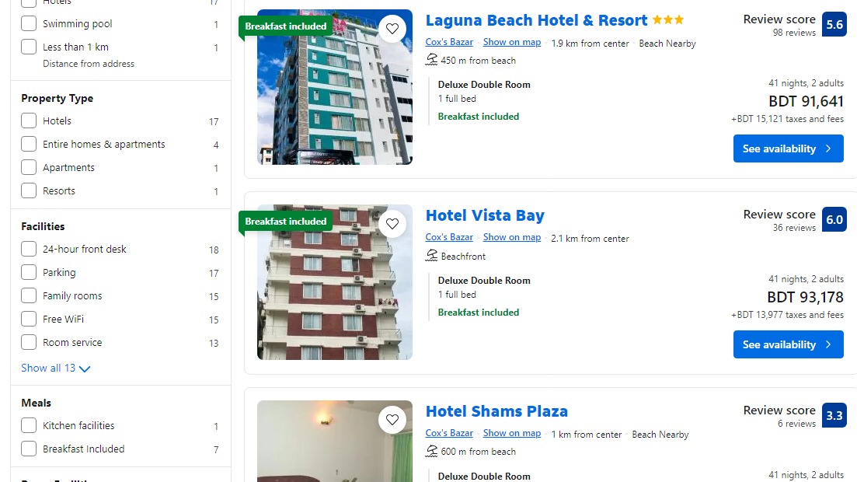Click heart icon on Hotel Shams Plaza

coord(392,420)
